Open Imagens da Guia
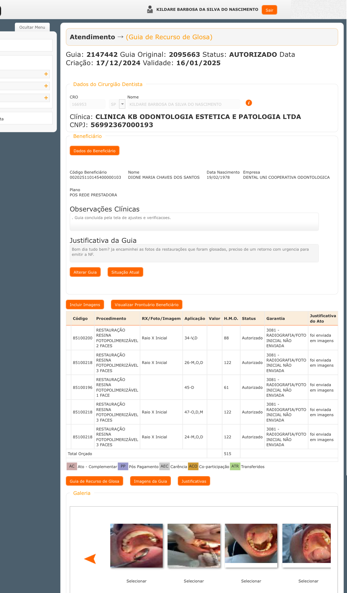This screenshot has height=593, width=347. tap(150, 481)
